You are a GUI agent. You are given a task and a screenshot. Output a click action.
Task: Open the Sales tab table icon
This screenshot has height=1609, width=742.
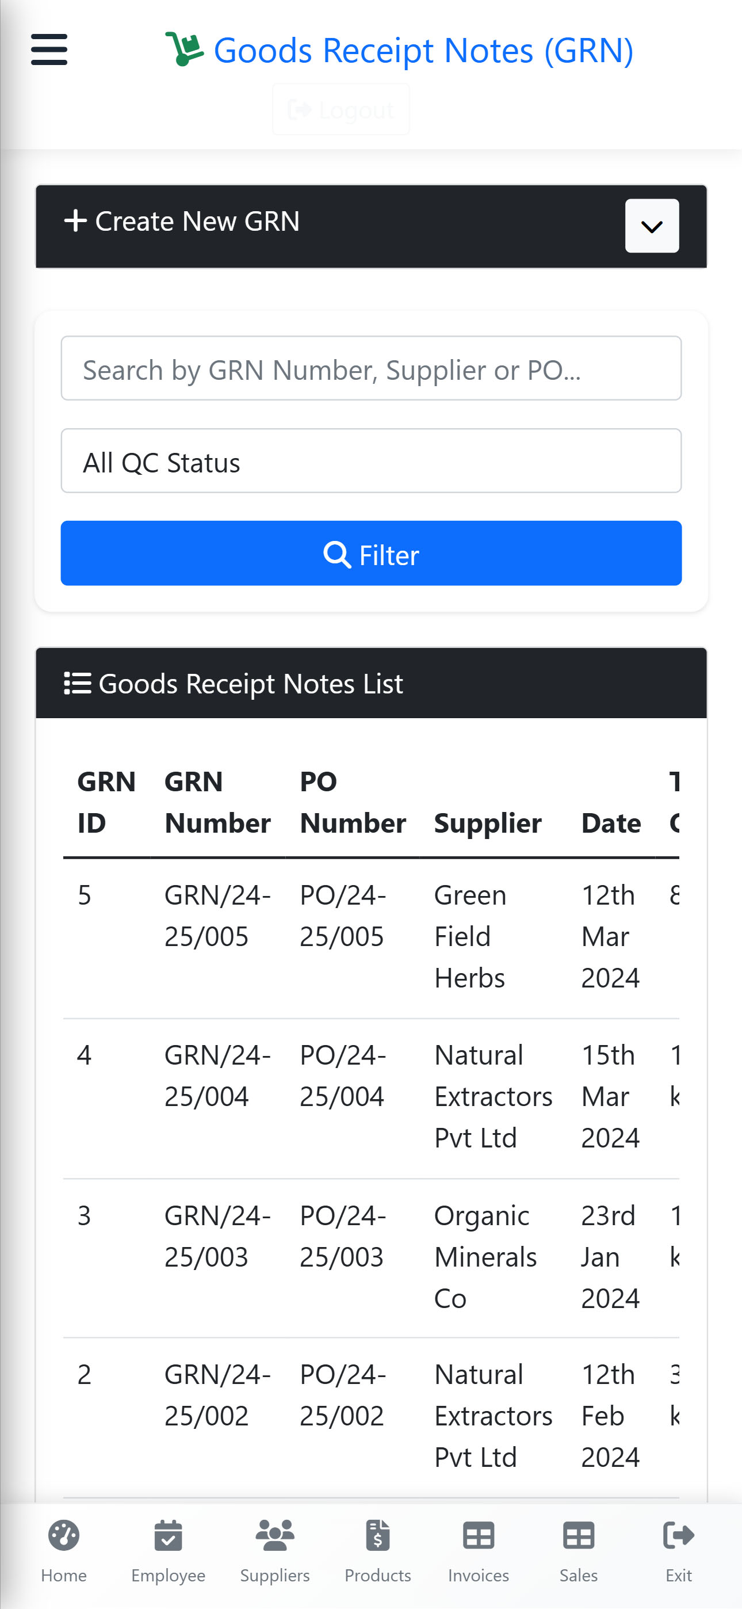click(x=579, y=1535)
